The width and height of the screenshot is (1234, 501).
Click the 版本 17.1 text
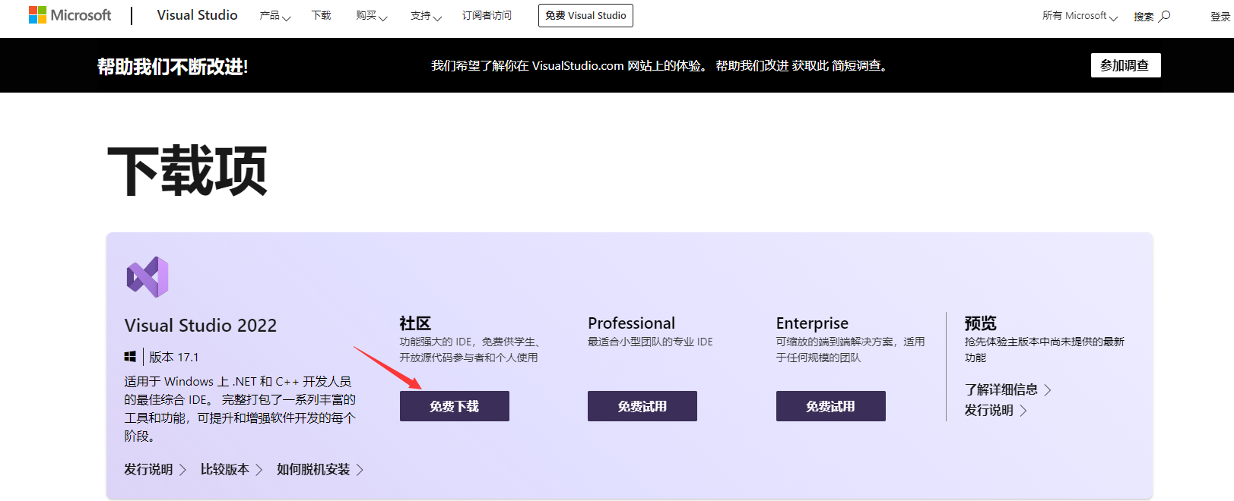pyautogui.click(x=173, y=357)
